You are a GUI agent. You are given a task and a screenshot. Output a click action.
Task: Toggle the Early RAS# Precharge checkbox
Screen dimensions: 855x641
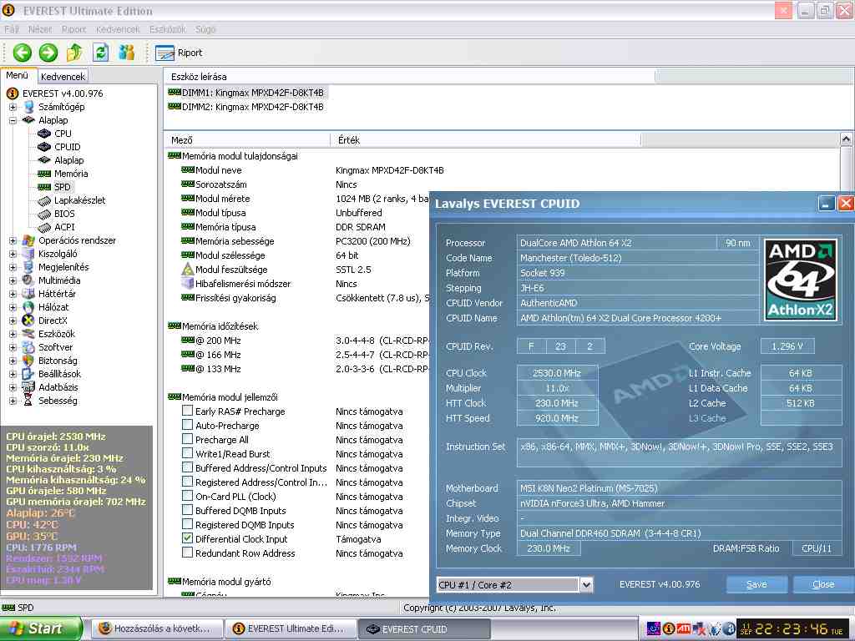pos(187,411)
